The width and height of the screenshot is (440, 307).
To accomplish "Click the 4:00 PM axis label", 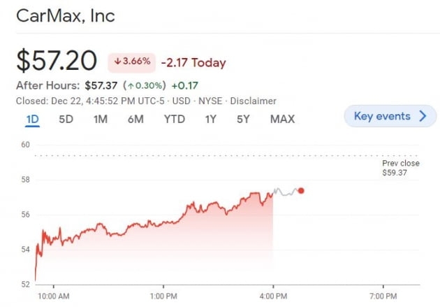I will [272, 296].
